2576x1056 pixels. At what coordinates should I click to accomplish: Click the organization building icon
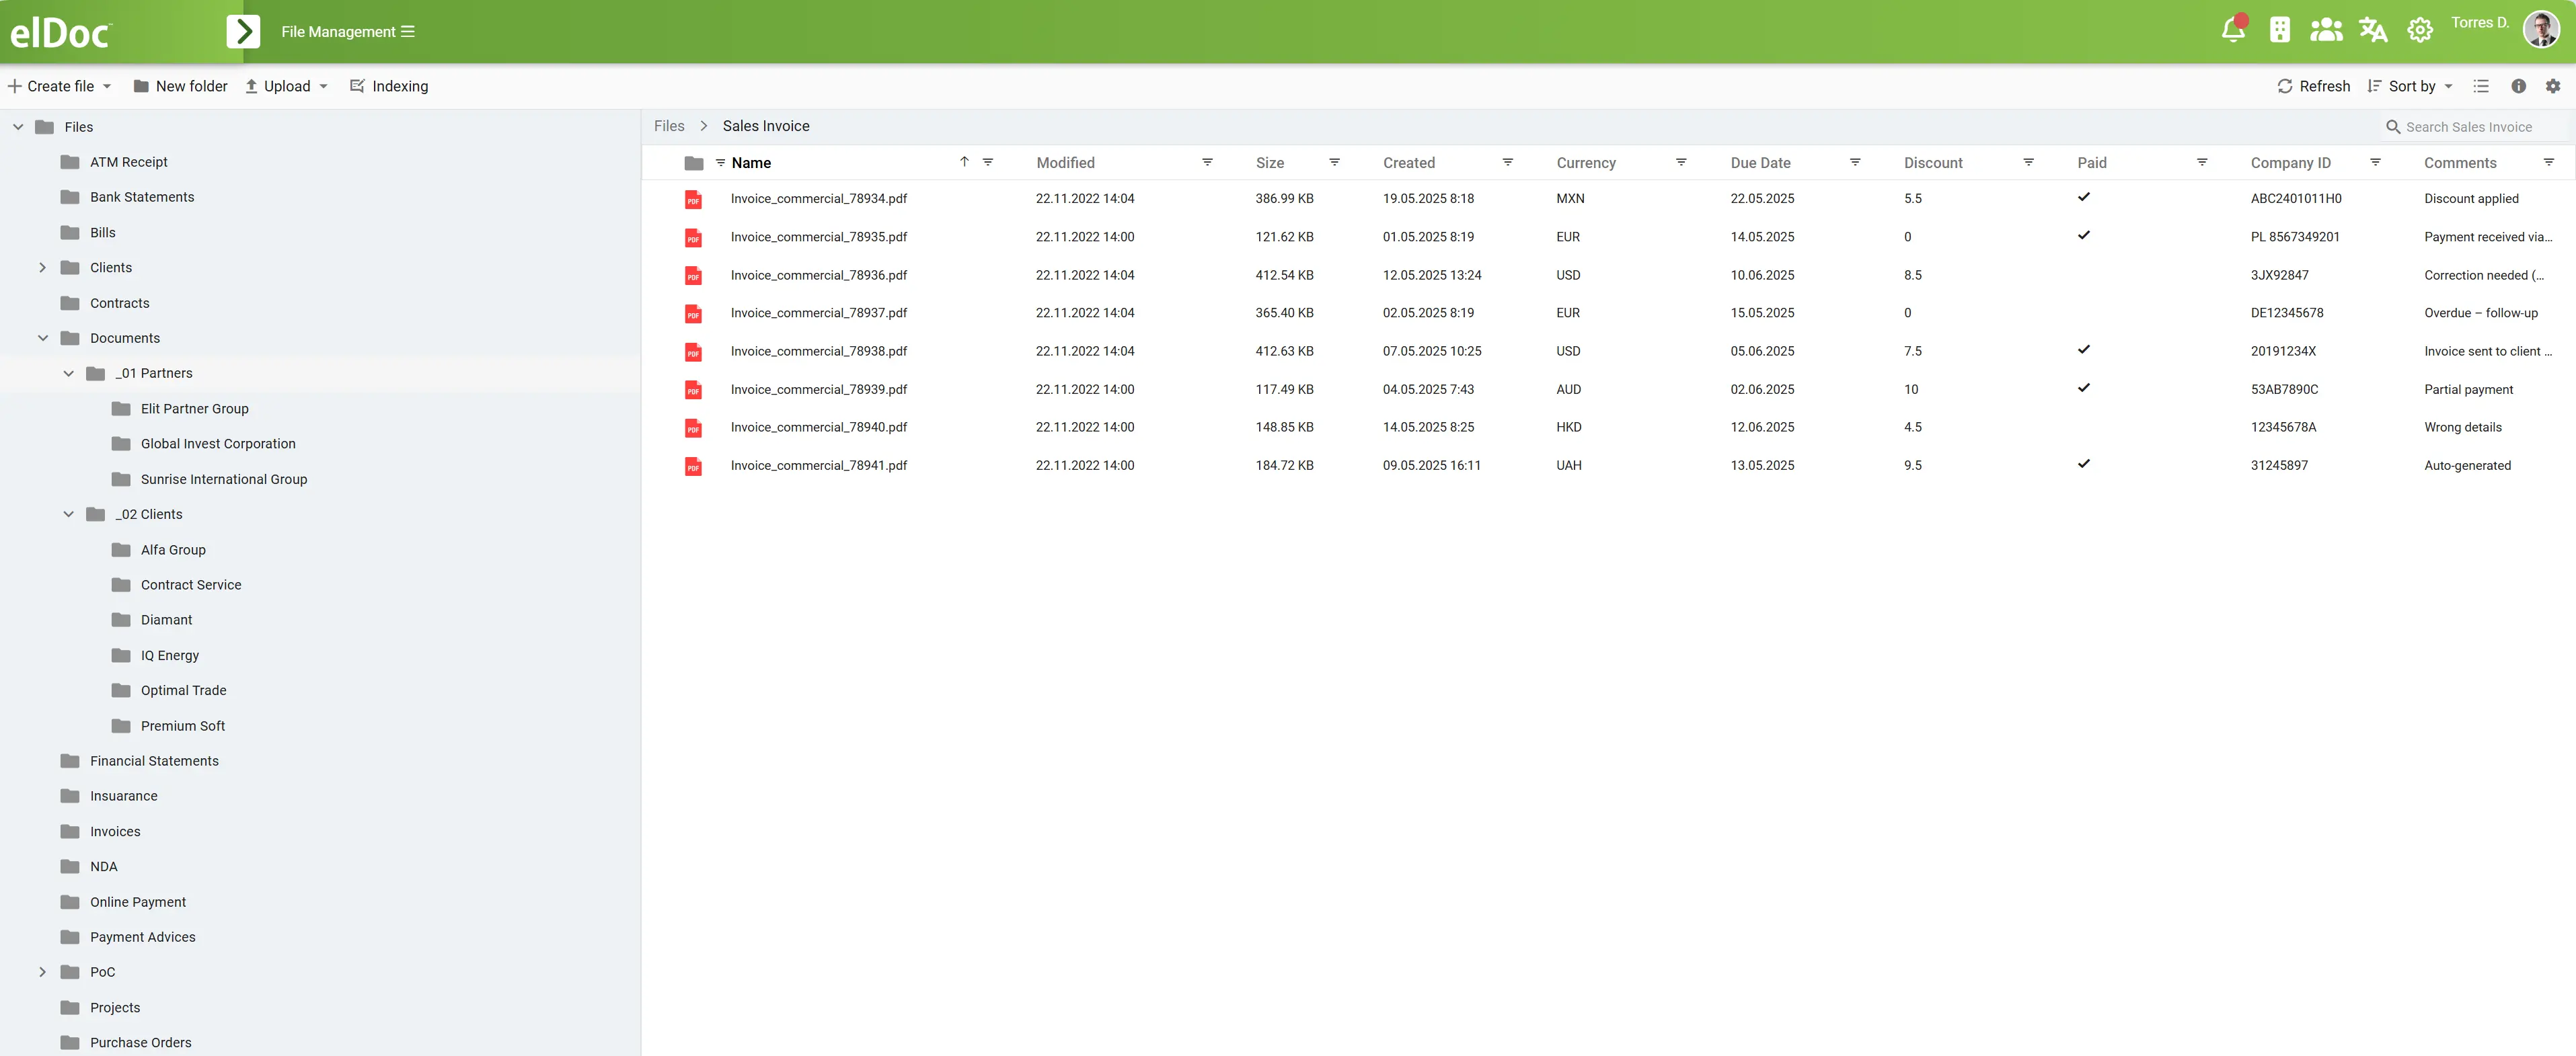click(2279, 30)
